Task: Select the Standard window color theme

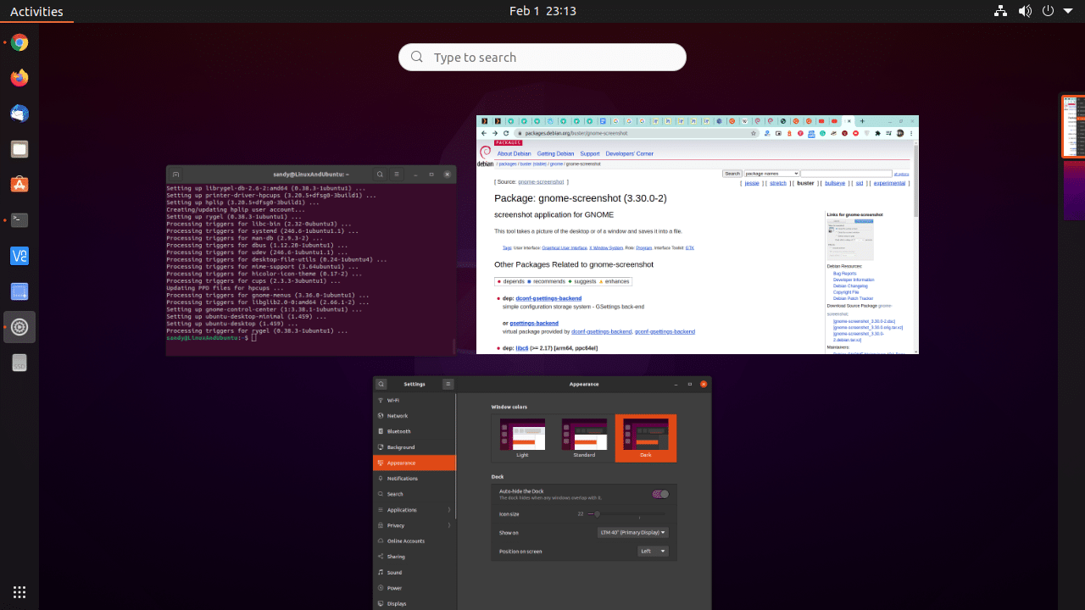Action: click(584, 434)
